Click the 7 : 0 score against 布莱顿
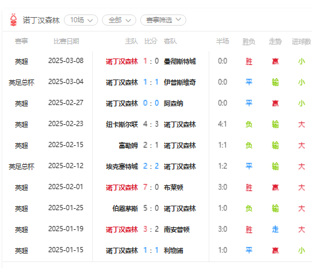 point(151,187)
